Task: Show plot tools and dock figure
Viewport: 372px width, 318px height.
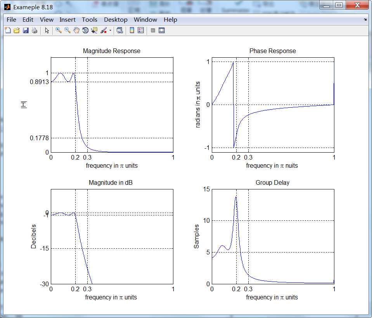Action: coord(162,30)
